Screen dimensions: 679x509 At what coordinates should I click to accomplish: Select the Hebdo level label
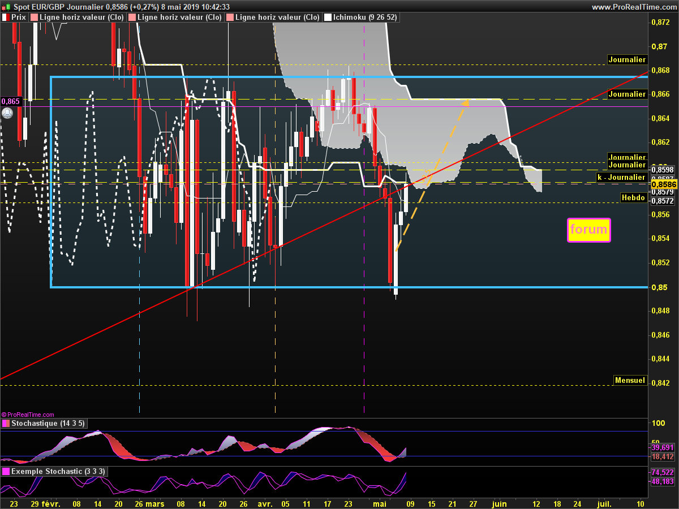633,197
